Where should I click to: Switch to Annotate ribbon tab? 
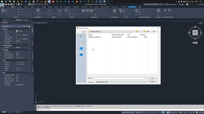[x=19, y=7]
